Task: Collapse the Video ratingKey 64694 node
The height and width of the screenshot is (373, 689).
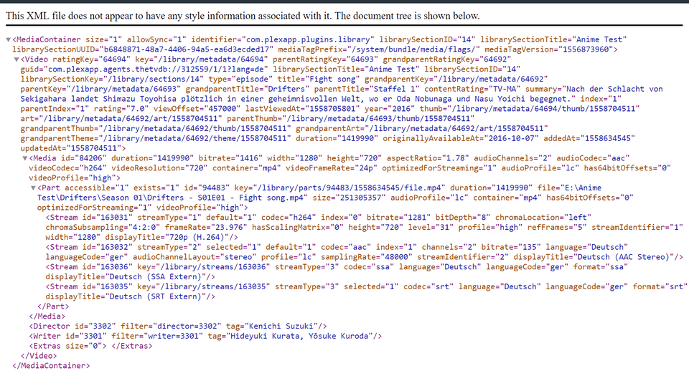Action: click(17, 59)
